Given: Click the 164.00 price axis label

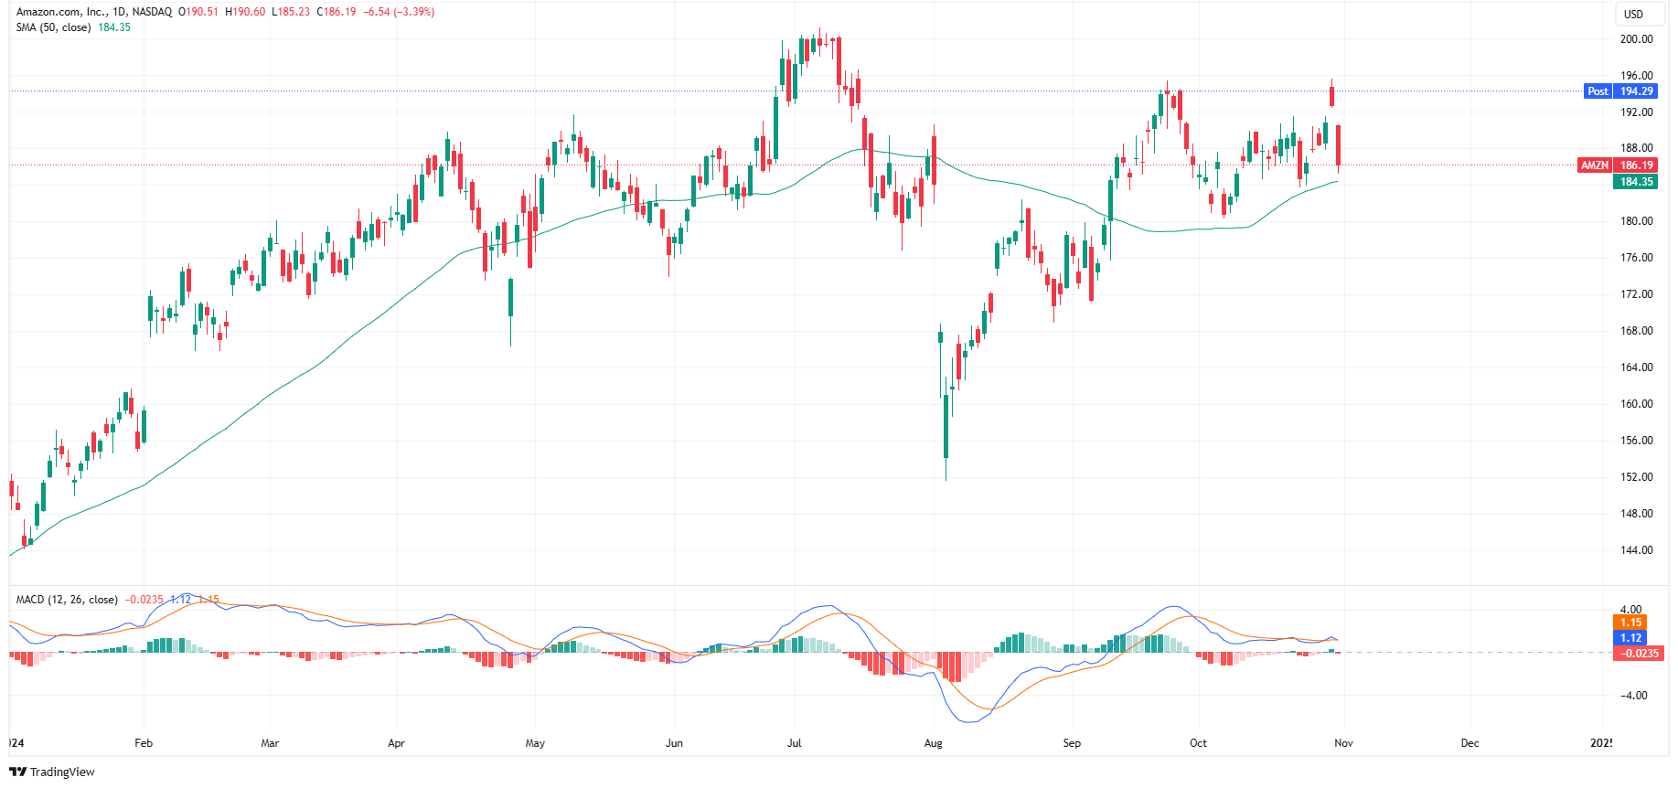Looking at the screenshot, I should [x=1636, y=367].
